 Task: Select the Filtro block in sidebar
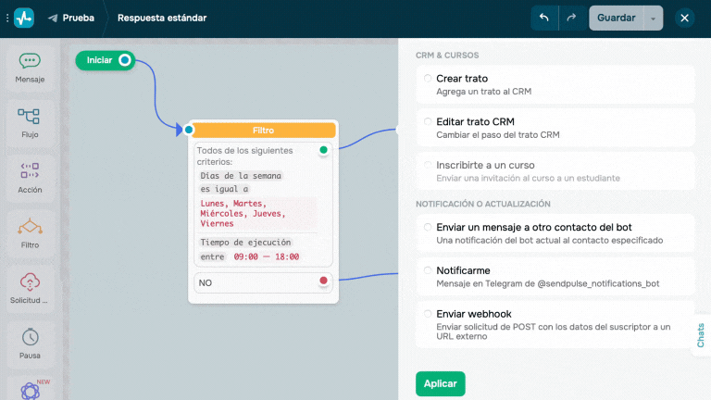click(x=30, y=231)
